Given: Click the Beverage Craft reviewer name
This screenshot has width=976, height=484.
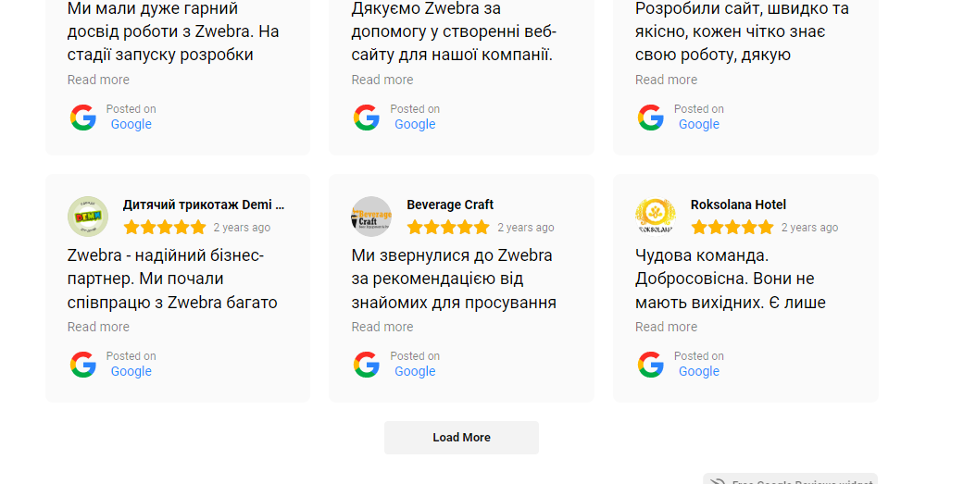Looking at the screenshot, I should [450, 205].
